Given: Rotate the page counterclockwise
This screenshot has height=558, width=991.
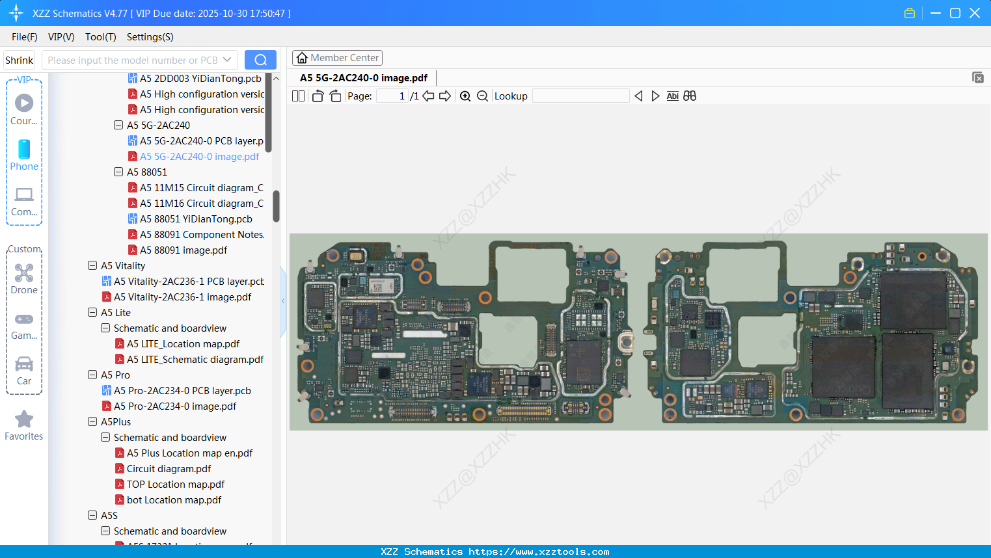Looking at the screenshot, I should 318,96.
